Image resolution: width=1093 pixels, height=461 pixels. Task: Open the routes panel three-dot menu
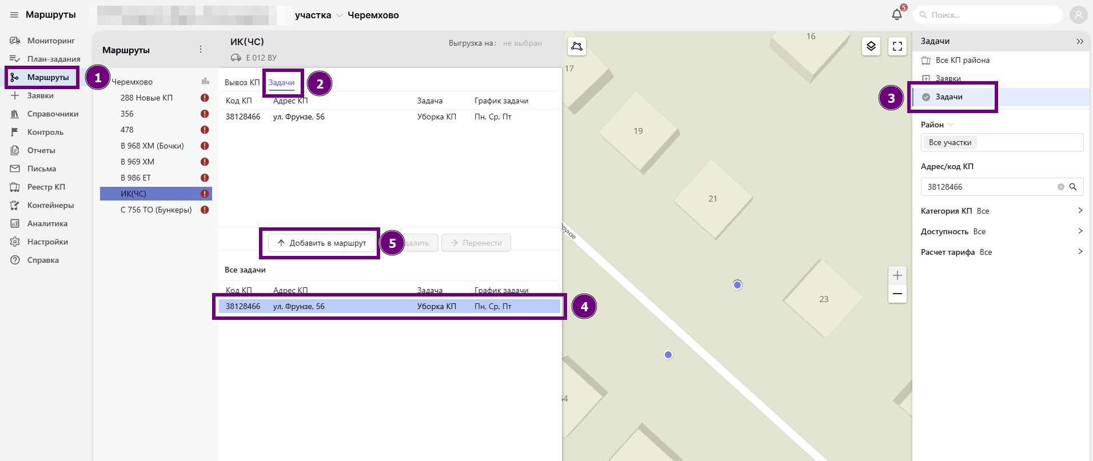tap(201, 50)
